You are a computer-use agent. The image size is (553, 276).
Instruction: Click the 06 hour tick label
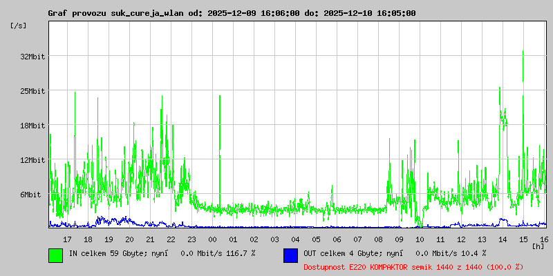click(337, 239)
